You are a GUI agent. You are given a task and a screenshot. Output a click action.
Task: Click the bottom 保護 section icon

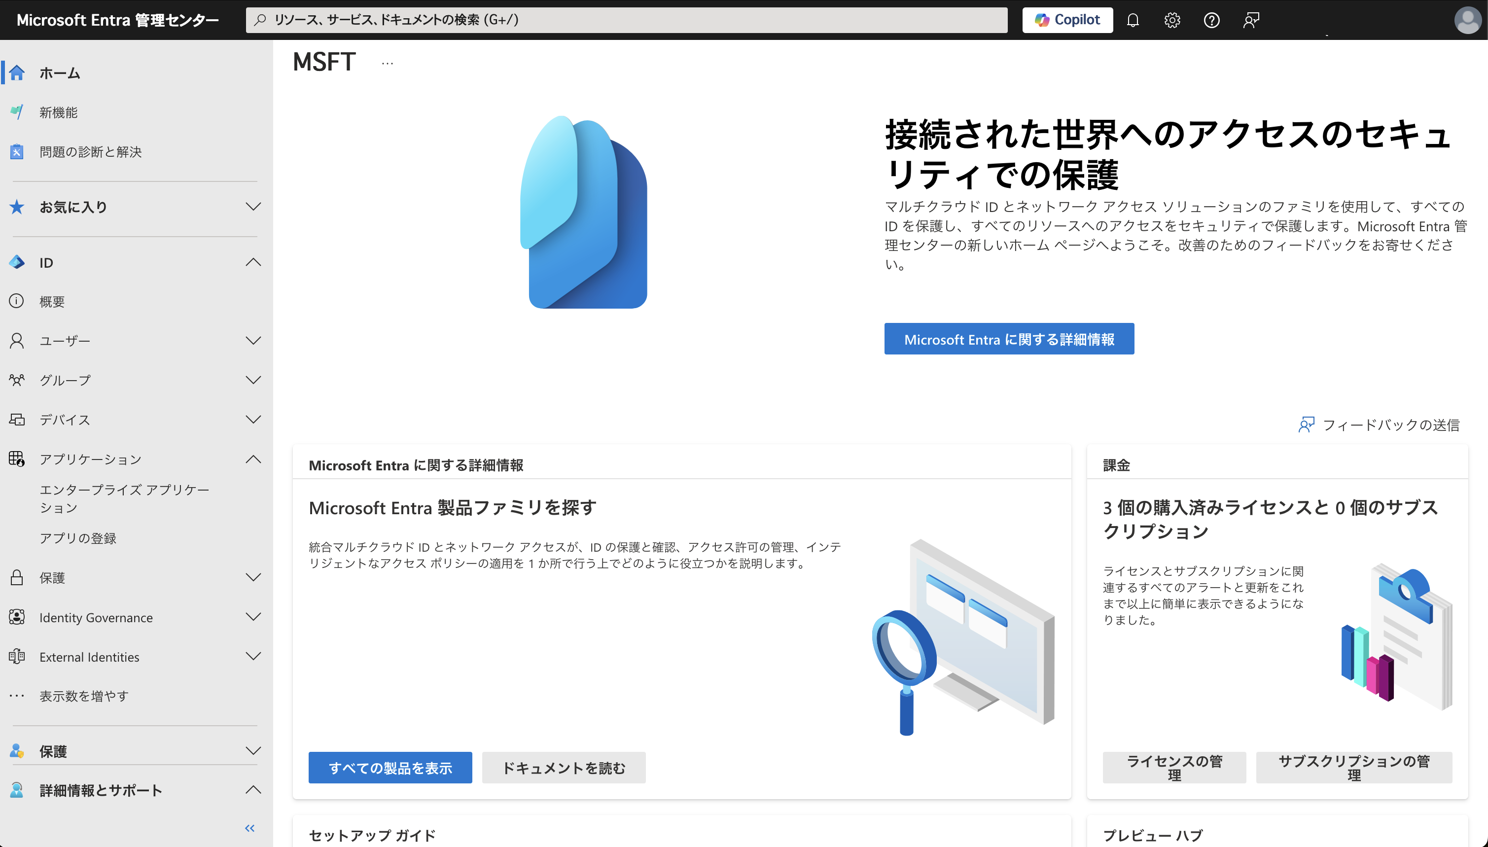coord(17,751)
